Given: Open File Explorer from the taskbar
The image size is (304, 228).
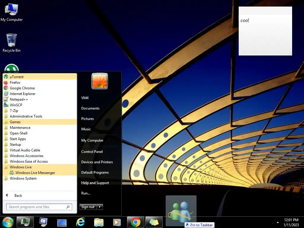Looking at the screenshot, I should tap(99, 222).
